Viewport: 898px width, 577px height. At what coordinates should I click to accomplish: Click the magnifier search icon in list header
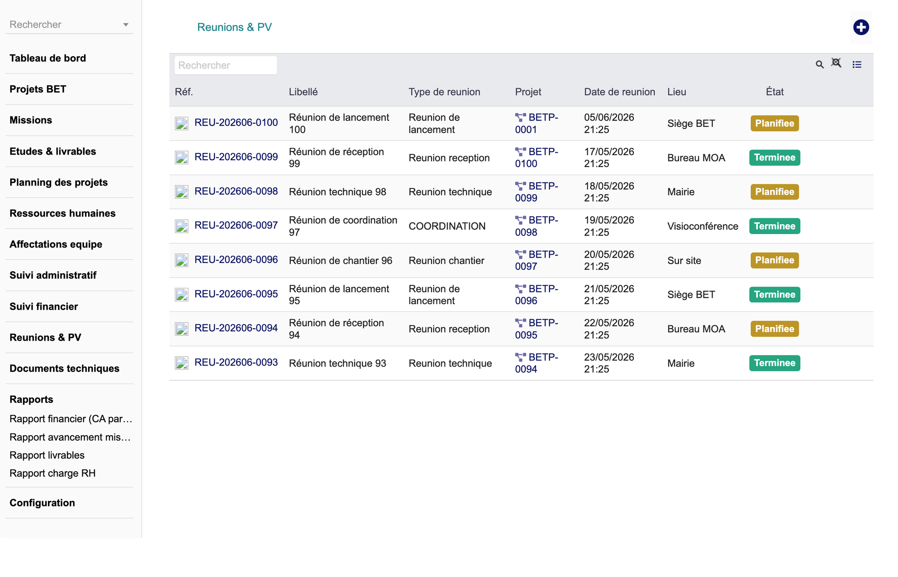820,65
